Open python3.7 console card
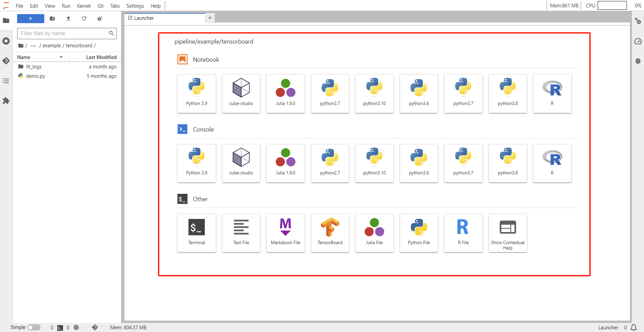Screen dimensions: 644x332 click(463, 163)
